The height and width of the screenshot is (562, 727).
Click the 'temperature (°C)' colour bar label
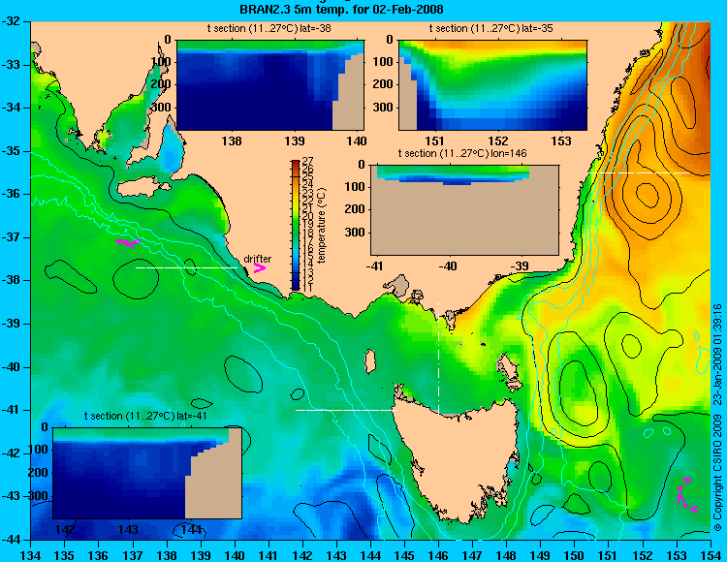pyautogui.click(x=322, y=226)
